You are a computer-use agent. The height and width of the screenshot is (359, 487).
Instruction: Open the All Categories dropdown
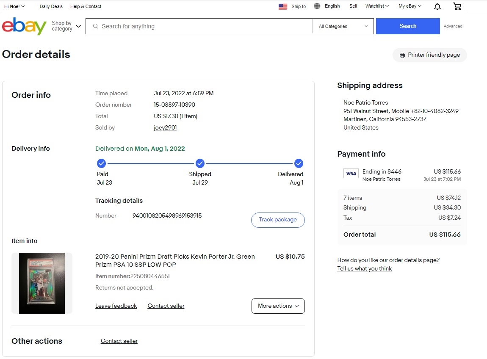(343, 26)
